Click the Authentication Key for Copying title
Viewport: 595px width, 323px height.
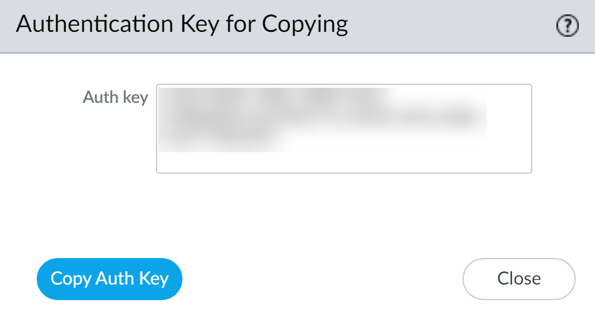point(182,25)
